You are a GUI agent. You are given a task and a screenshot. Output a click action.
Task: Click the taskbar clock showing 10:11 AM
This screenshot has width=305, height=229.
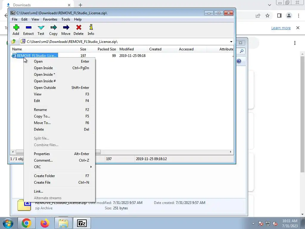(x=290, y=223)
